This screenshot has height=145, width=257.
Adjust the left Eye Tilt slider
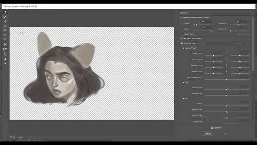tap(213, 73)
